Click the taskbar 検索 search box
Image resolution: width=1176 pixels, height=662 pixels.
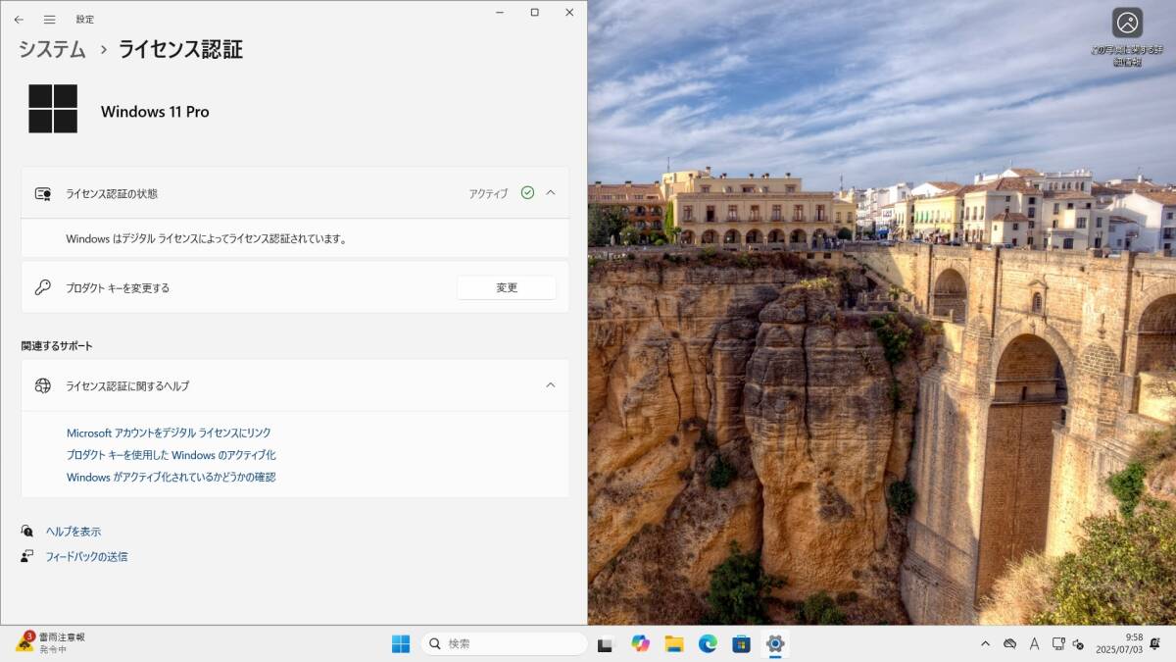click(505, 643)
